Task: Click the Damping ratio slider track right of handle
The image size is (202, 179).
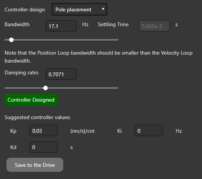Action: coord(83,88)
